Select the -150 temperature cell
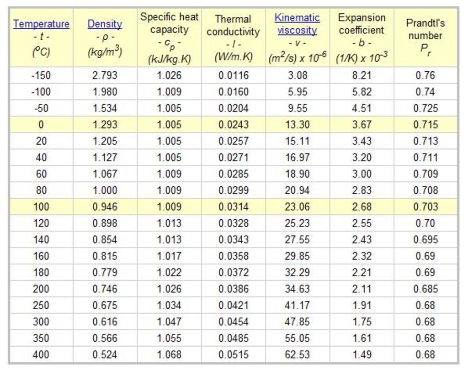The height and width of the screenshot is (370, 468). point(41,75)
